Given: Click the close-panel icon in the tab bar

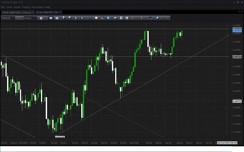Looking at the screenshot, I should click(242, 12).
